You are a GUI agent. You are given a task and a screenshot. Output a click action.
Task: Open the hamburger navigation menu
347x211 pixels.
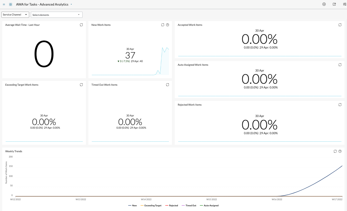[x=4, y=4]
